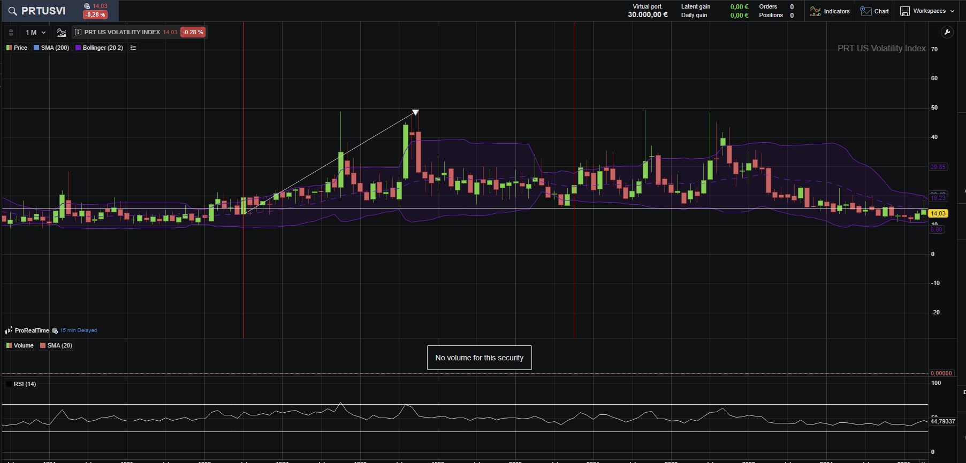Click the RSI (14) indicator label

click(x=25, y=384)
